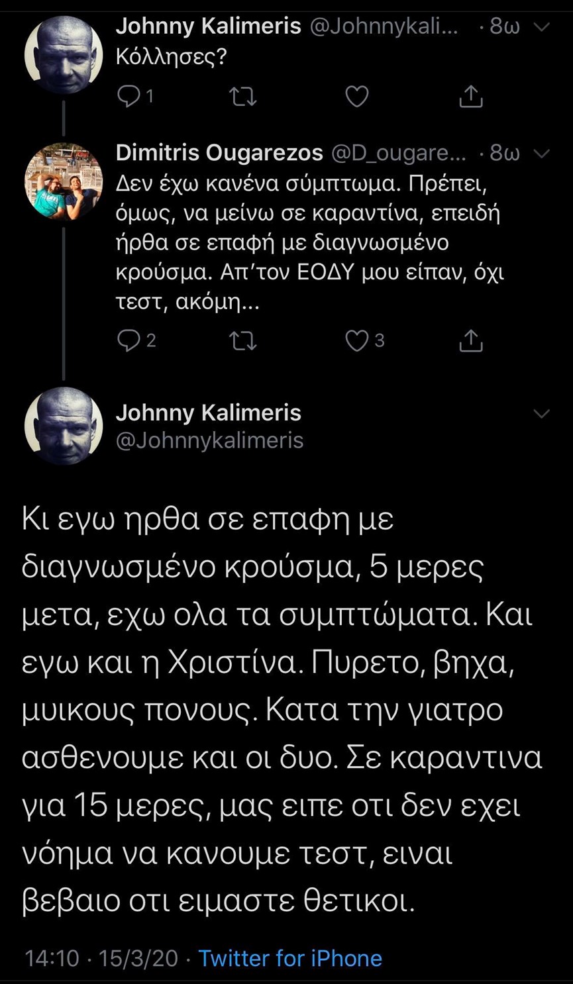Open @Johnnykalimeris handle on main tweet
The image size is (573, 984).
(x=209, y=440)
